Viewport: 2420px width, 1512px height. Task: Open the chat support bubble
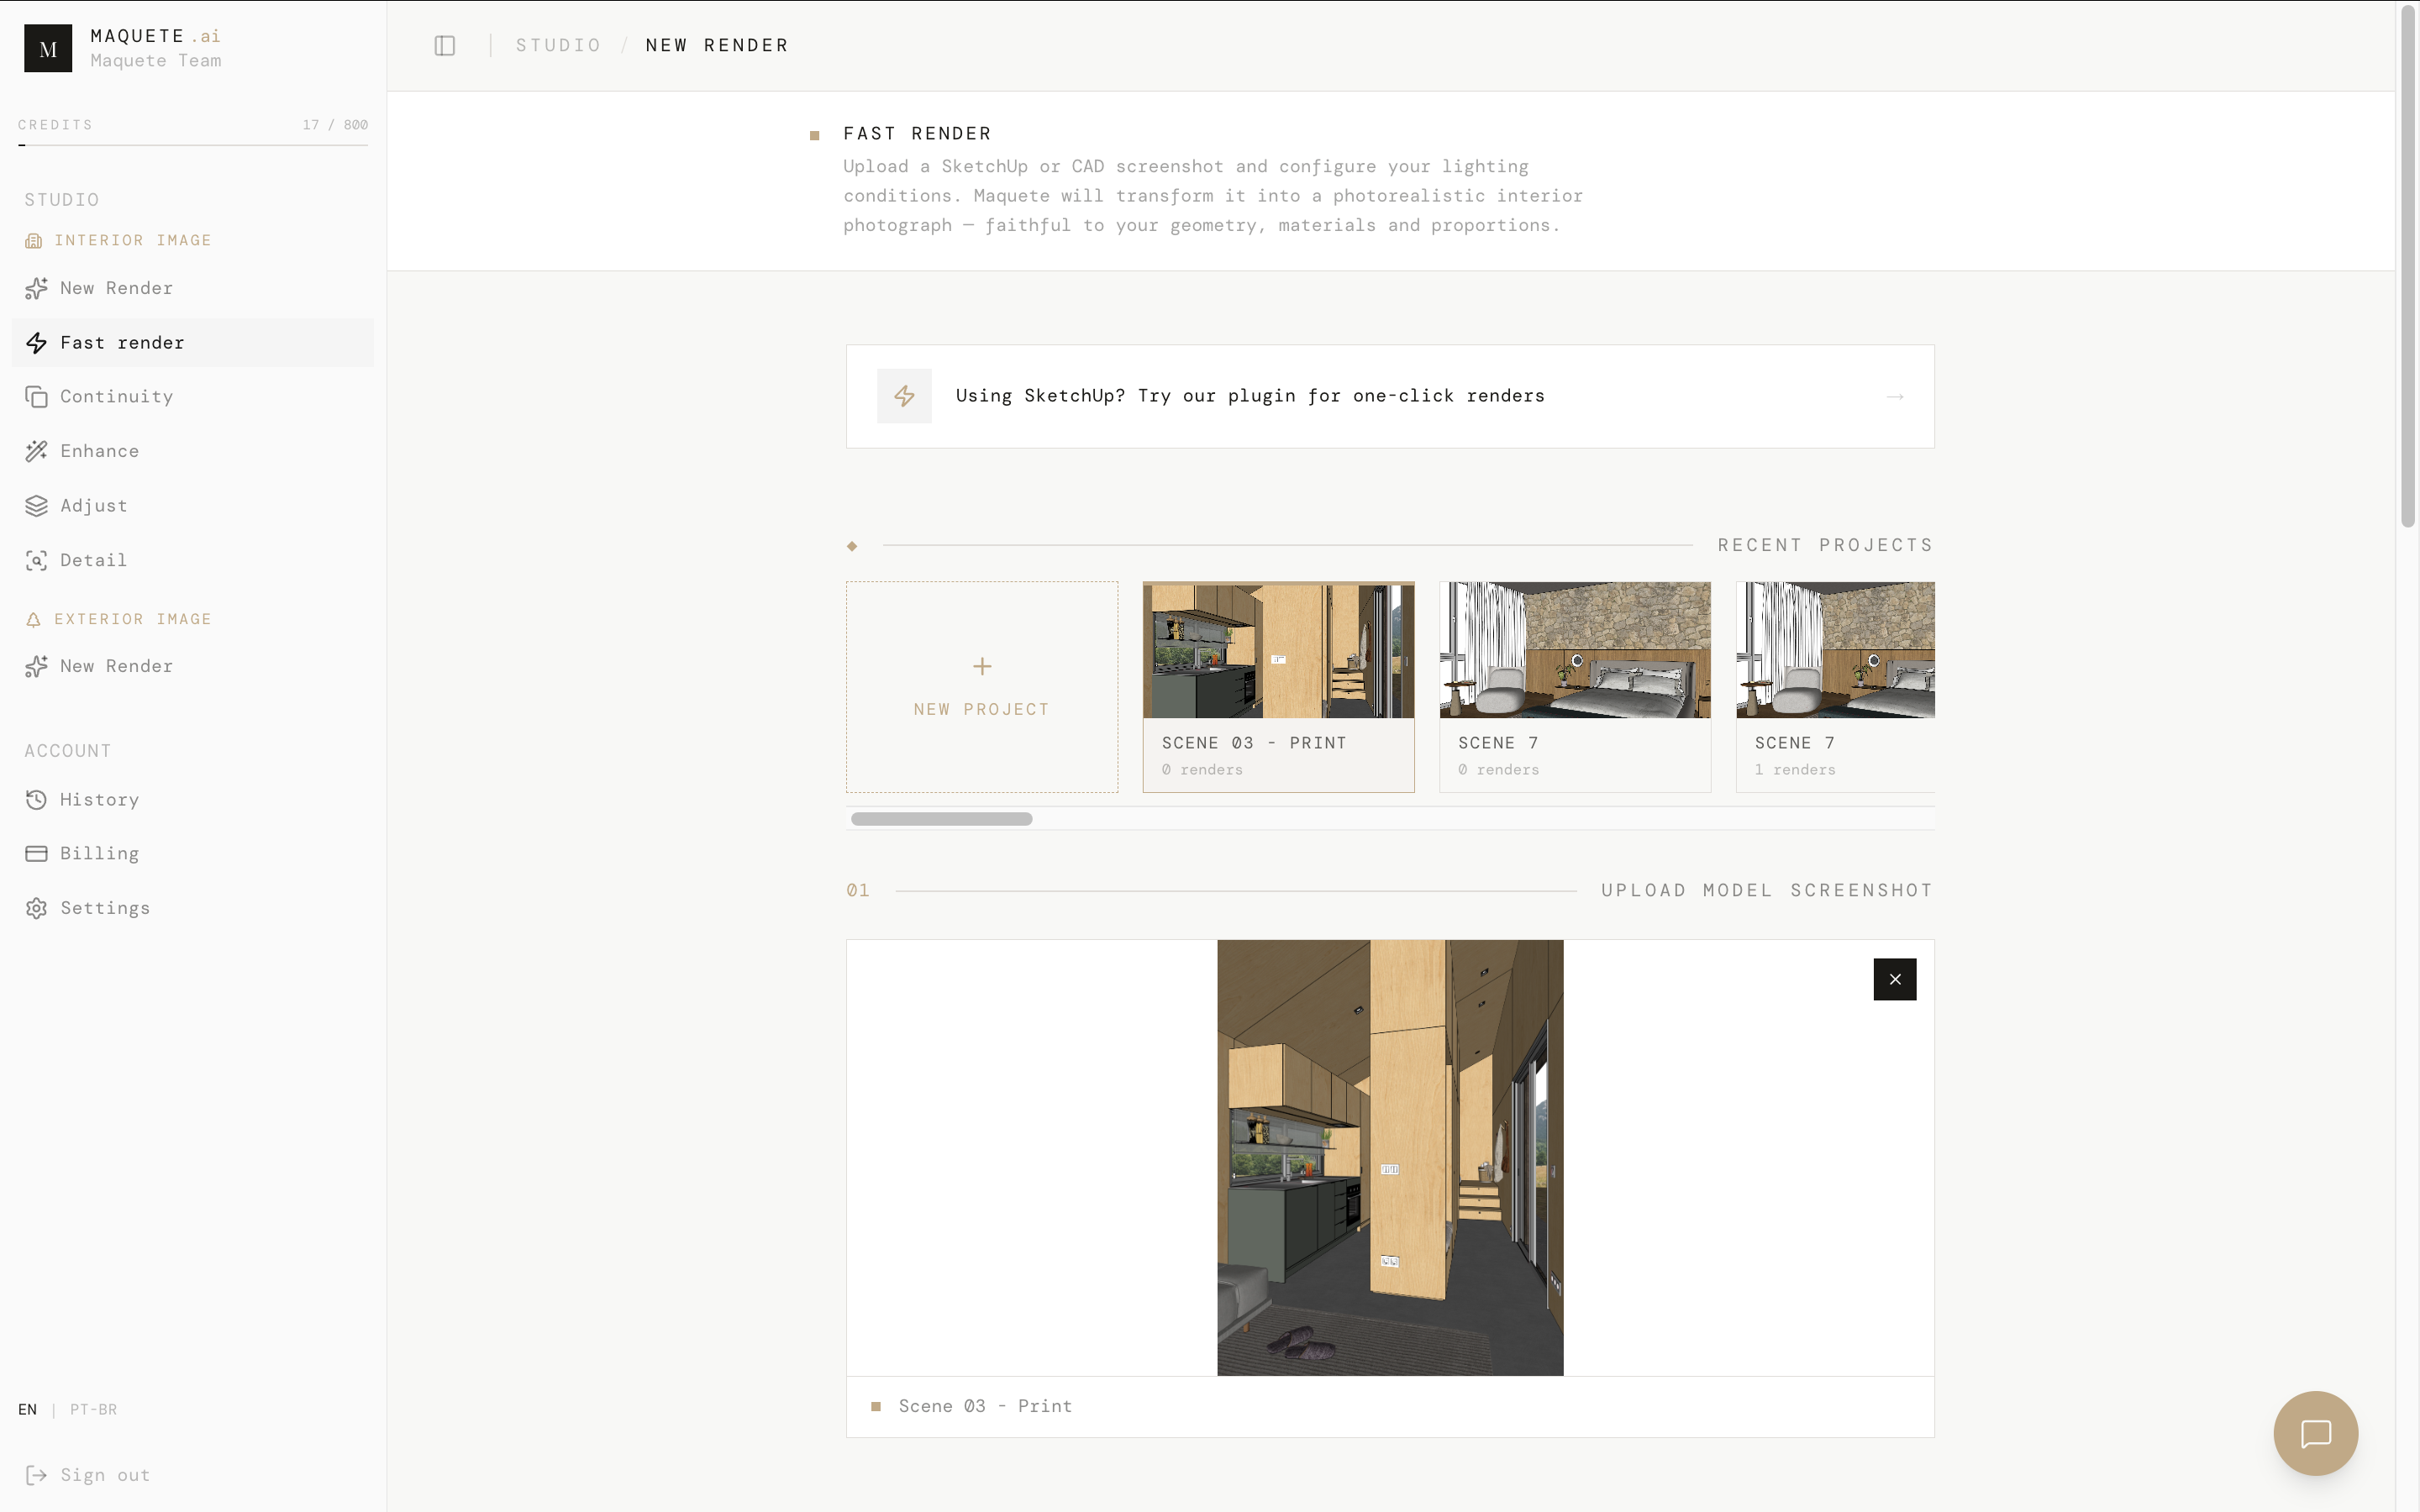coord(2315,1433)
